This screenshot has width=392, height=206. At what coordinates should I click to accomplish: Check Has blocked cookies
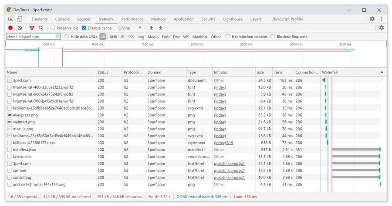[x=228, y=37]
